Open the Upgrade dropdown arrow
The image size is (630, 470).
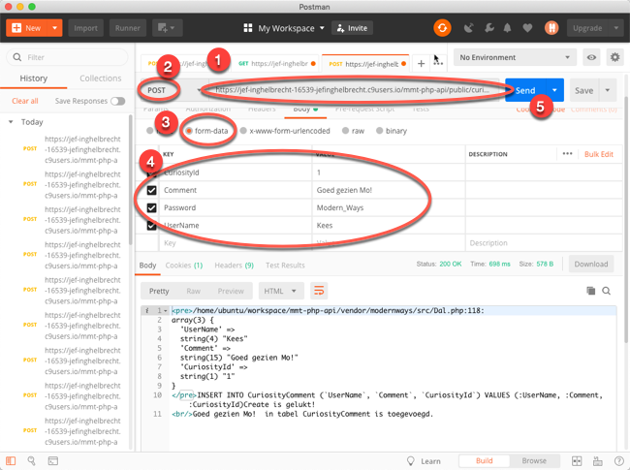pos(615,28)
